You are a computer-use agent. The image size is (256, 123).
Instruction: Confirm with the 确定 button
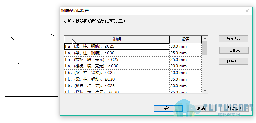(168, 108)
